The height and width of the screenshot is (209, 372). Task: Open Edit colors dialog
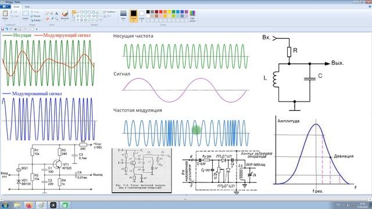(x=192, y=16)
